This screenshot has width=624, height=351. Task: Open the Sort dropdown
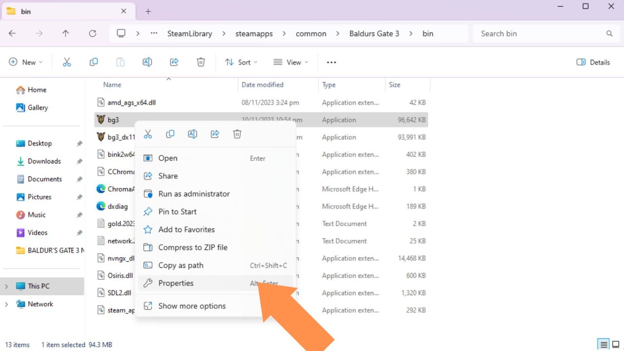[x=241, y=62]
